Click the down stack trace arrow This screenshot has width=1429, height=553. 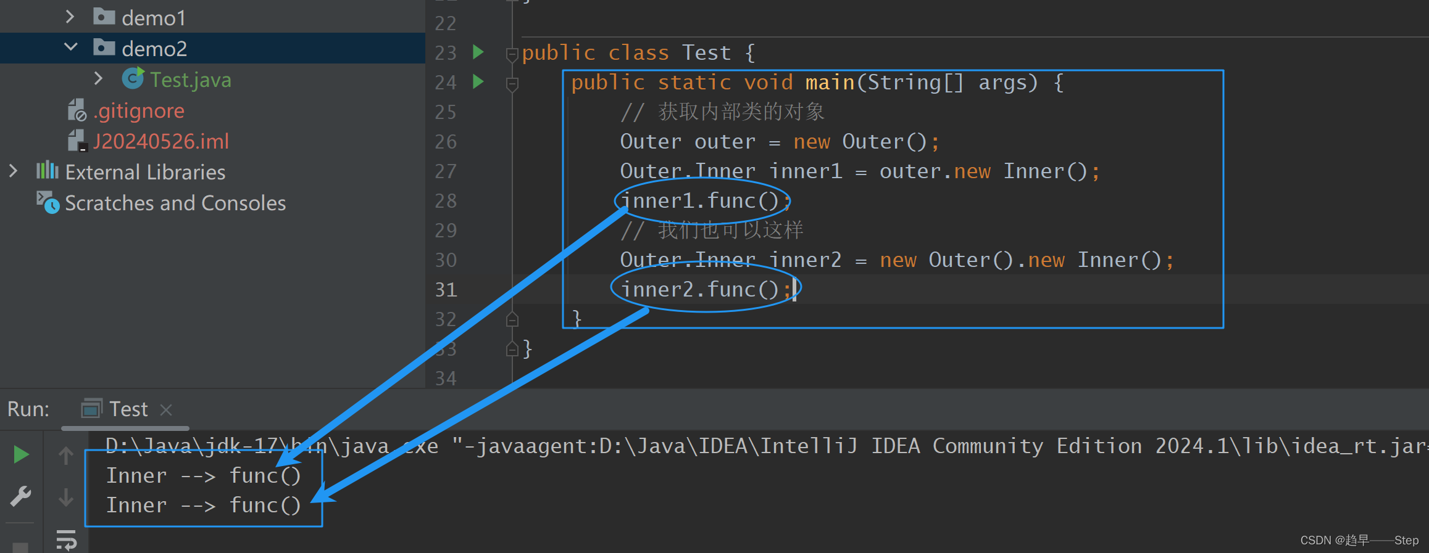pyautogui.click(x=66, y=497)
